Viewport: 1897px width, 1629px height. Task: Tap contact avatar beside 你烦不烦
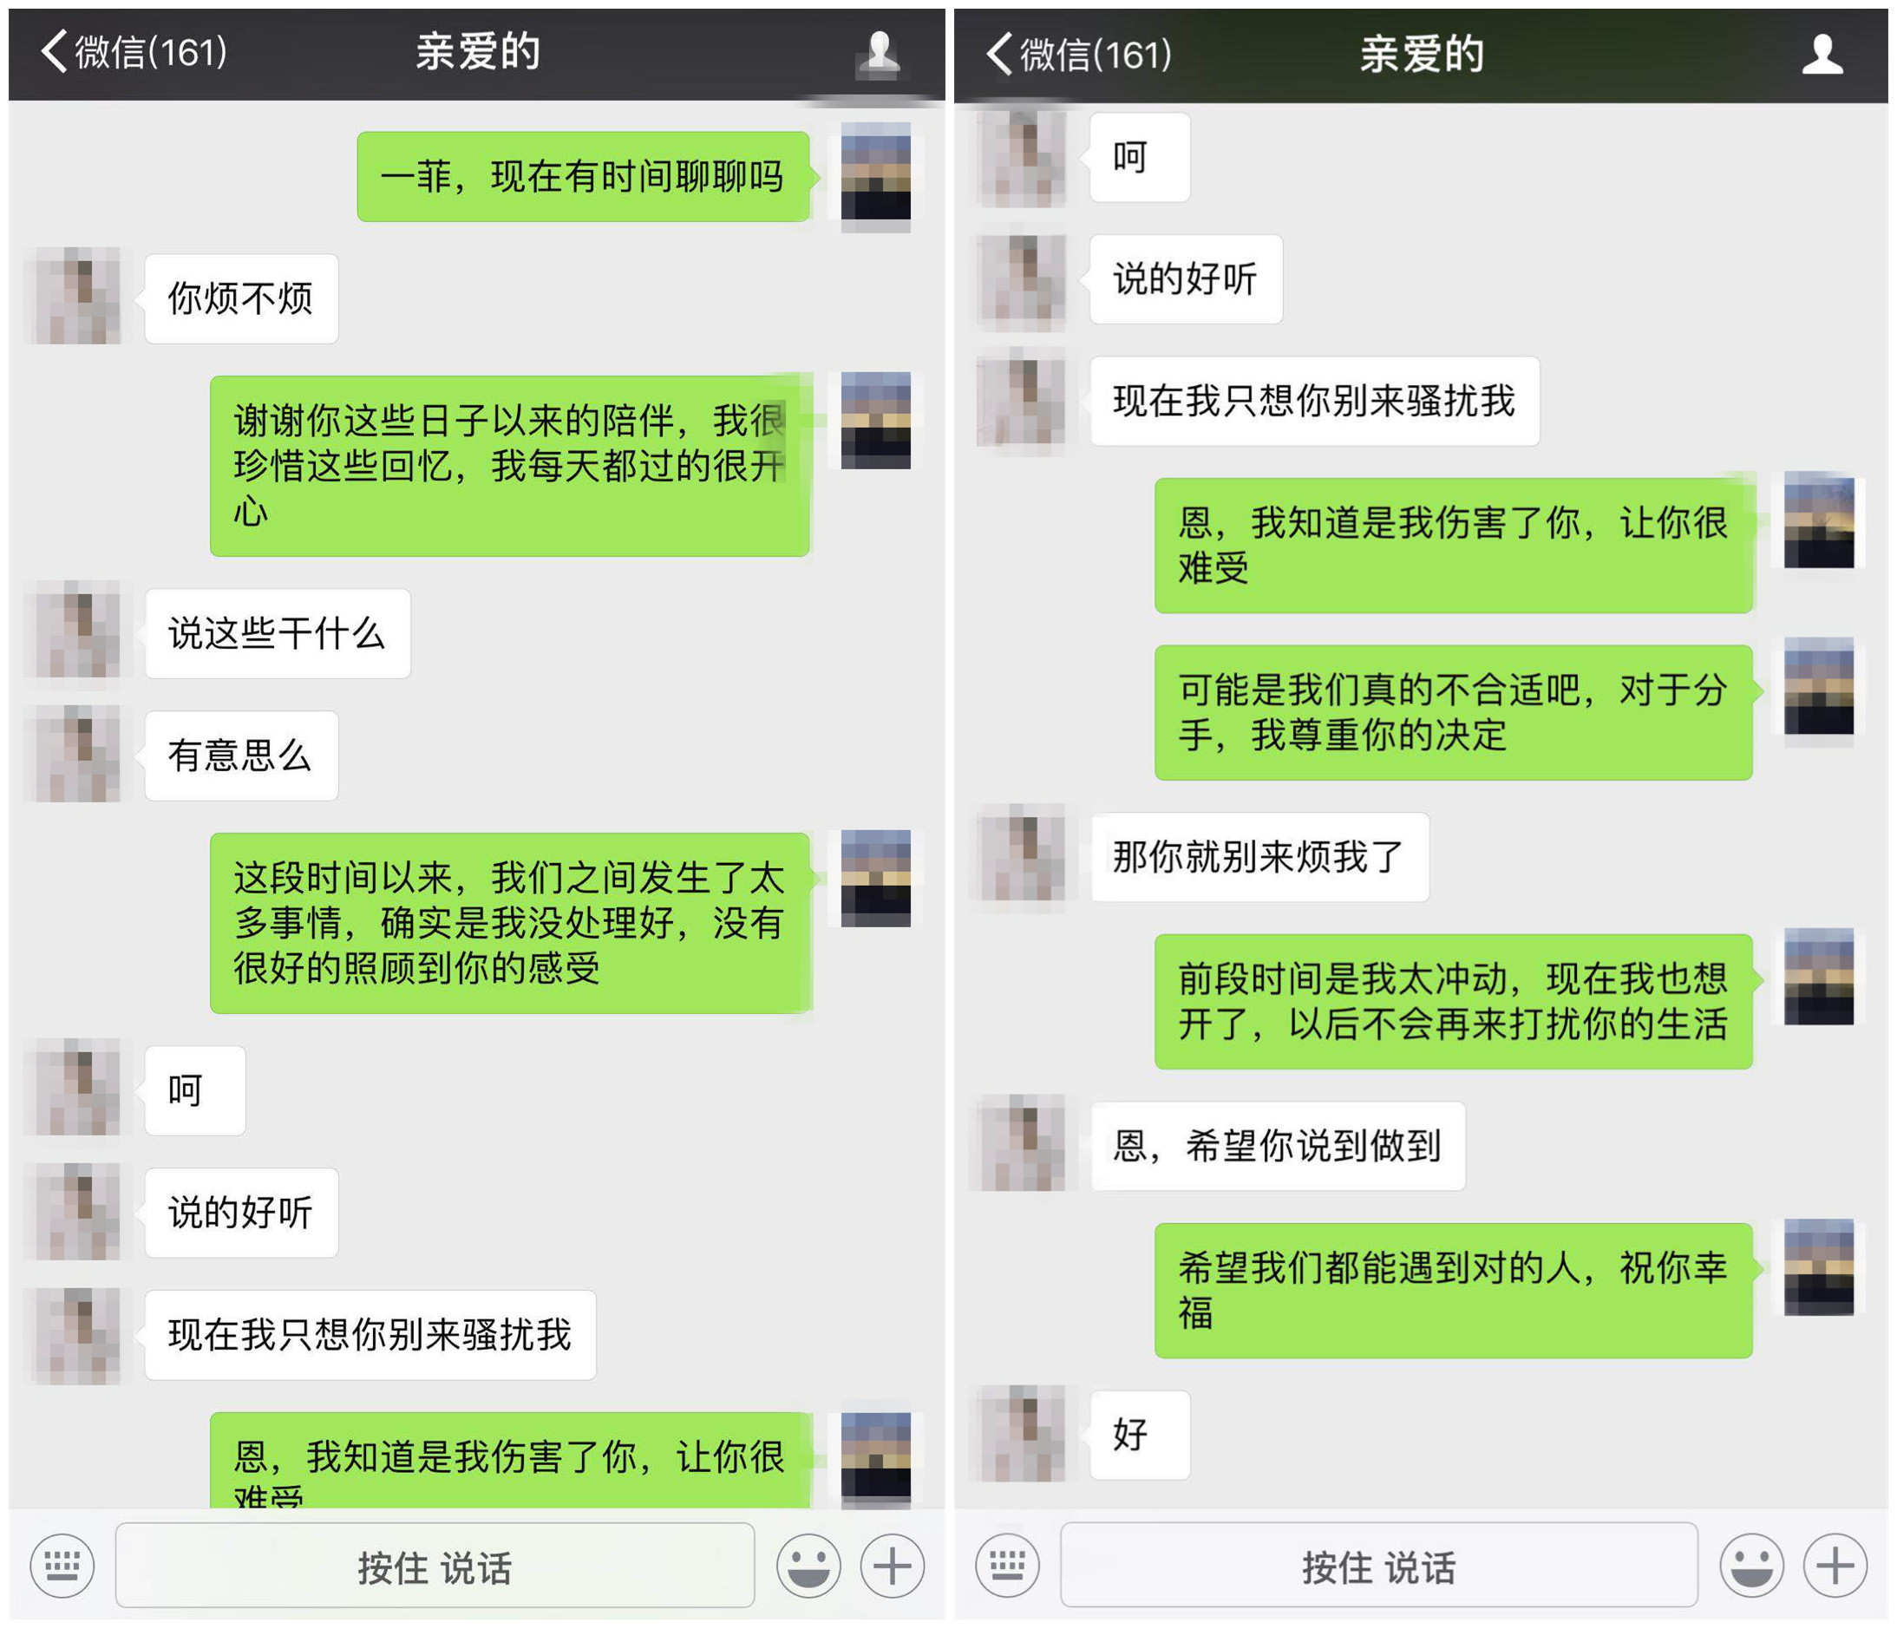pos(77,295)
